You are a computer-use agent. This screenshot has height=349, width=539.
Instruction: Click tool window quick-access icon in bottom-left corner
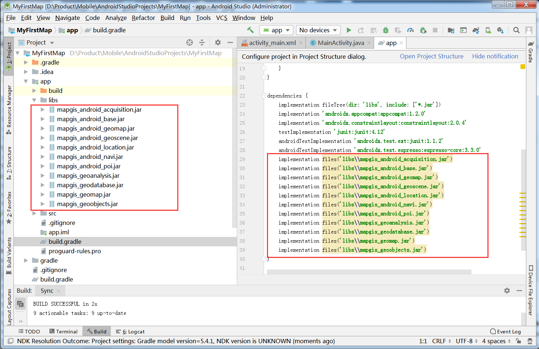point(11,341)
